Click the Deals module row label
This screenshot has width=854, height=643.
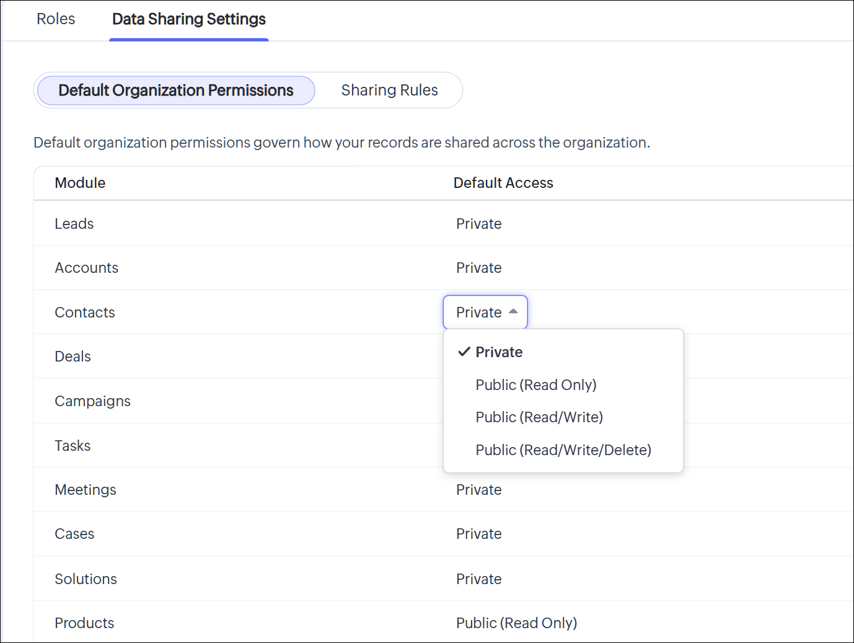point(73,357)
